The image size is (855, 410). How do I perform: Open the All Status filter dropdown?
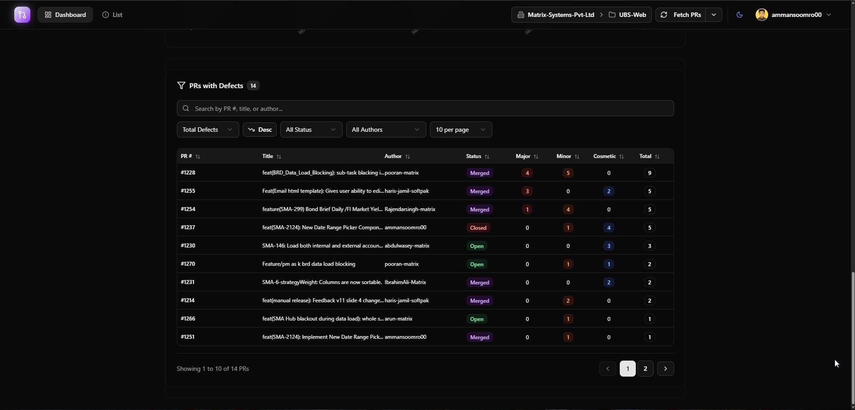(x=311, y=130)
